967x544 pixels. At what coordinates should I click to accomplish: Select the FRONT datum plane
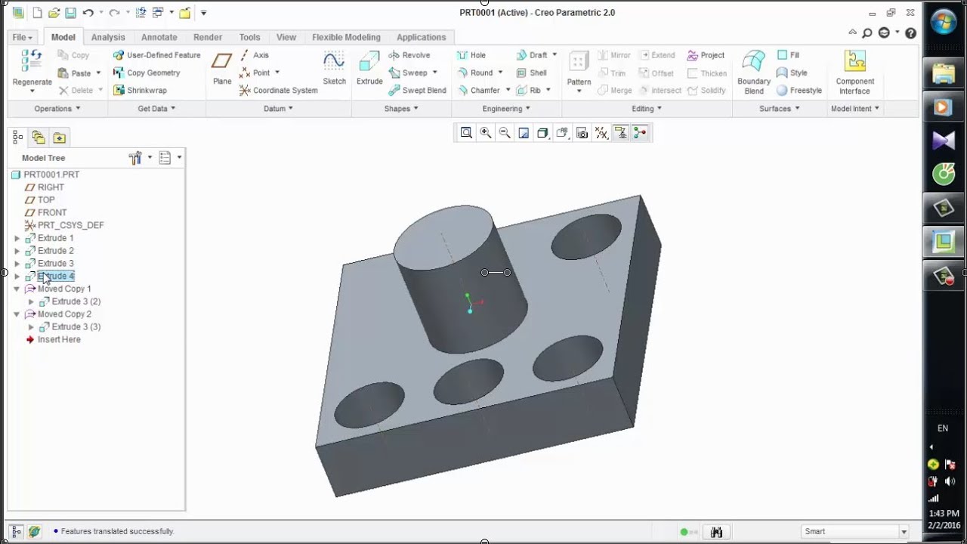pos(52,212)
